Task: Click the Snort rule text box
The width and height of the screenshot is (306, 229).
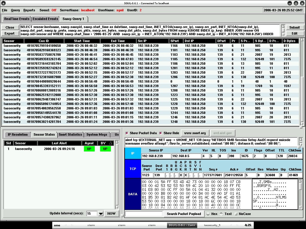Action: click(x=211, y=142)
